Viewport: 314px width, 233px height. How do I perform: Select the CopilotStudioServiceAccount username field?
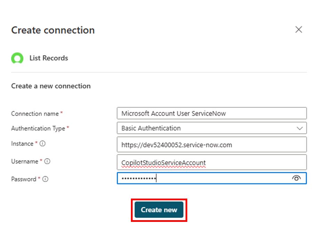212,162
